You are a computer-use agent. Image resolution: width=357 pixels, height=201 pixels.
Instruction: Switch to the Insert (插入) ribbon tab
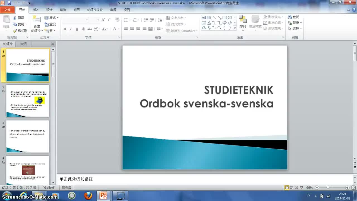36,10
